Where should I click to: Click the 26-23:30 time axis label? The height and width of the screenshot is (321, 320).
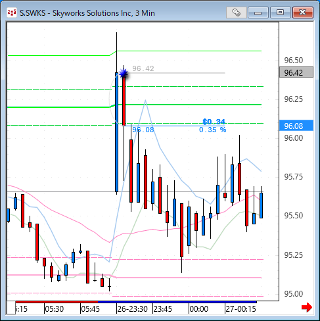(x=132, y=309)
